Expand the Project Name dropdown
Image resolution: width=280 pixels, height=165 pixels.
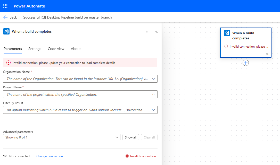[x=154, y=94]
